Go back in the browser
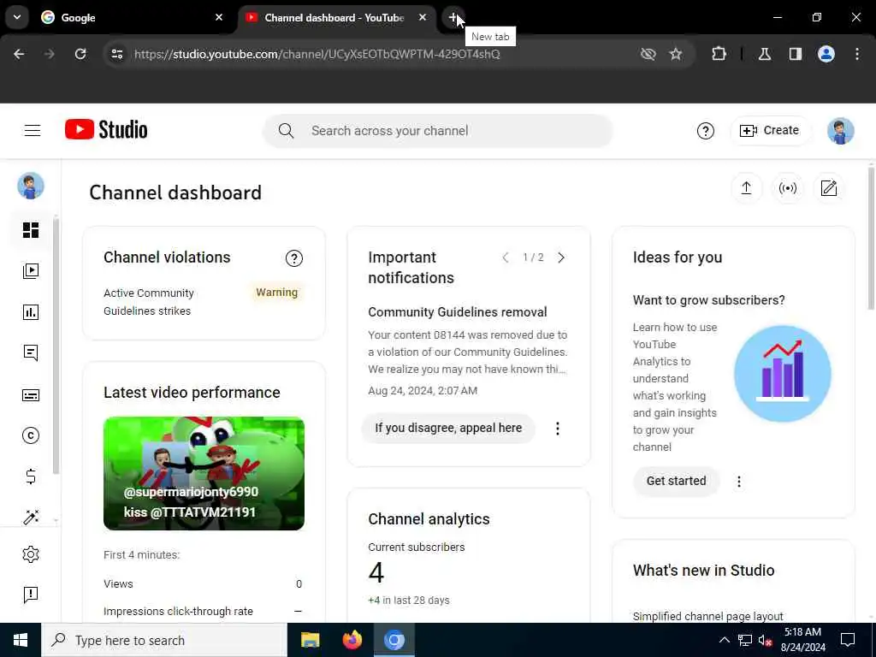The height and width of the screenshot is (657, 876). click(x=19, y=54)
